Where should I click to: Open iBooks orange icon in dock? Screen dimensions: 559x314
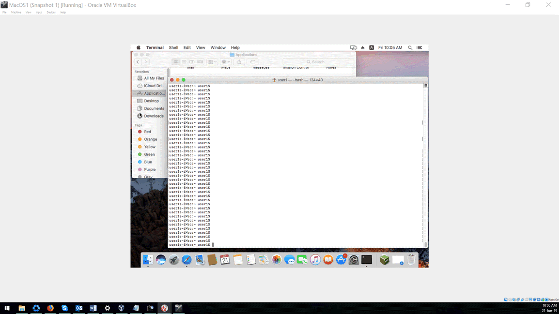(x=328, y=259)
